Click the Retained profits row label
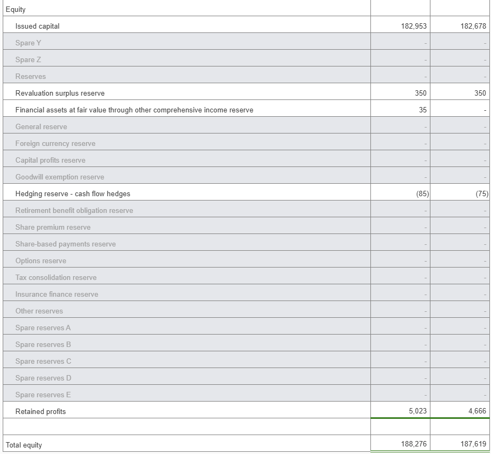 click(x=41, y=411)
